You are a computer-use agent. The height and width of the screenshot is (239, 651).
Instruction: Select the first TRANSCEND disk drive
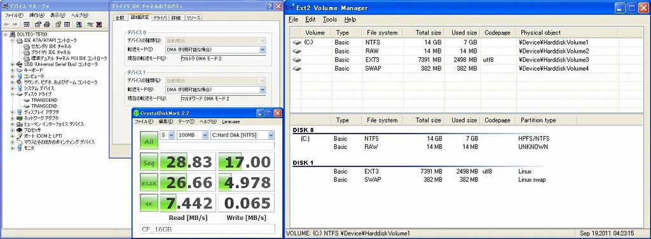pyautogui.click(x=45, y=100)
